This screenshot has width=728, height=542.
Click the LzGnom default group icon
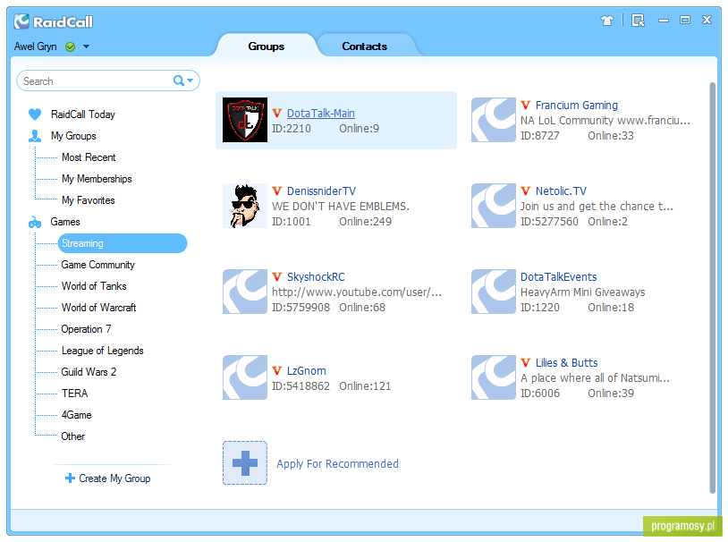245,377
